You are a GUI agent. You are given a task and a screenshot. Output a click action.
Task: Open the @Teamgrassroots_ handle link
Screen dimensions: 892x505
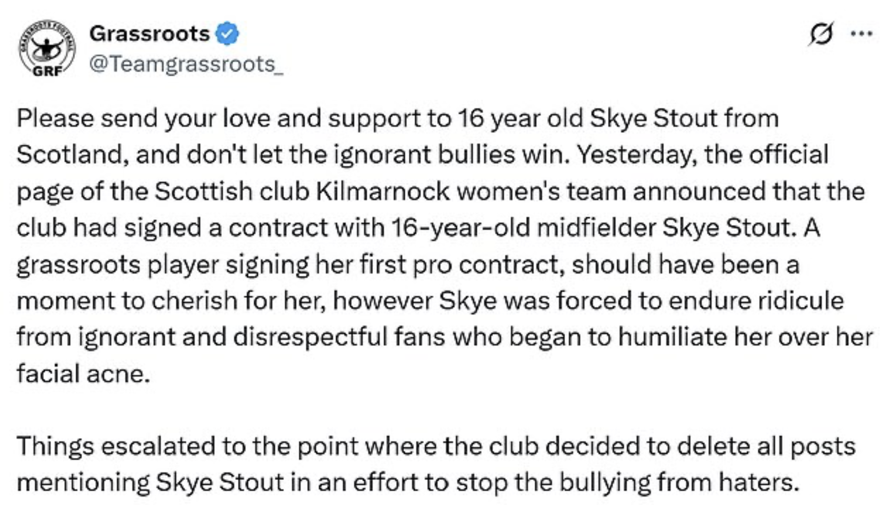point(186,64)
